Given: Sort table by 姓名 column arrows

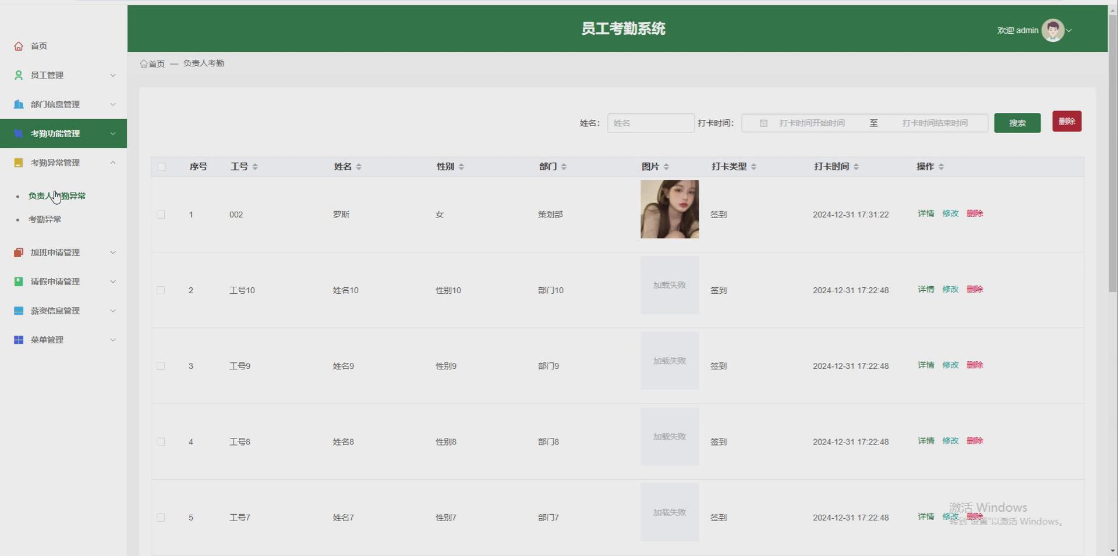Looking at the screenshot, I should click(359, 167).
